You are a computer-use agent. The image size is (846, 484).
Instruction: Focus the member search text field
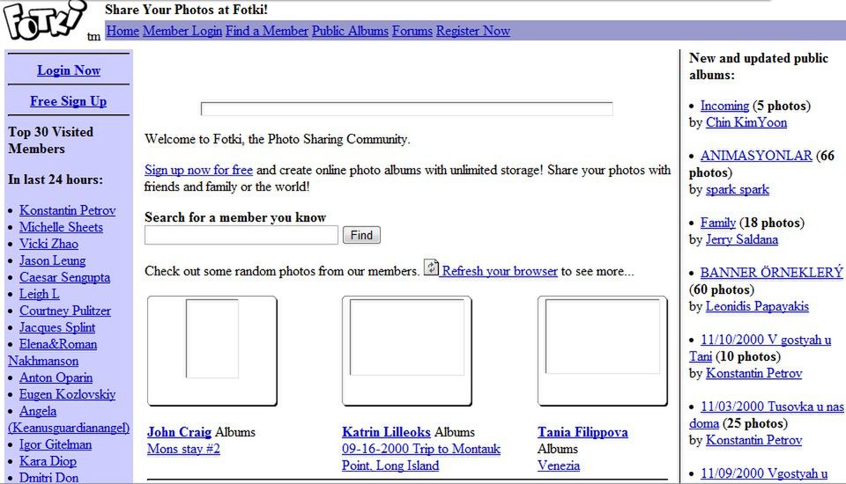(x=241, y=235)
